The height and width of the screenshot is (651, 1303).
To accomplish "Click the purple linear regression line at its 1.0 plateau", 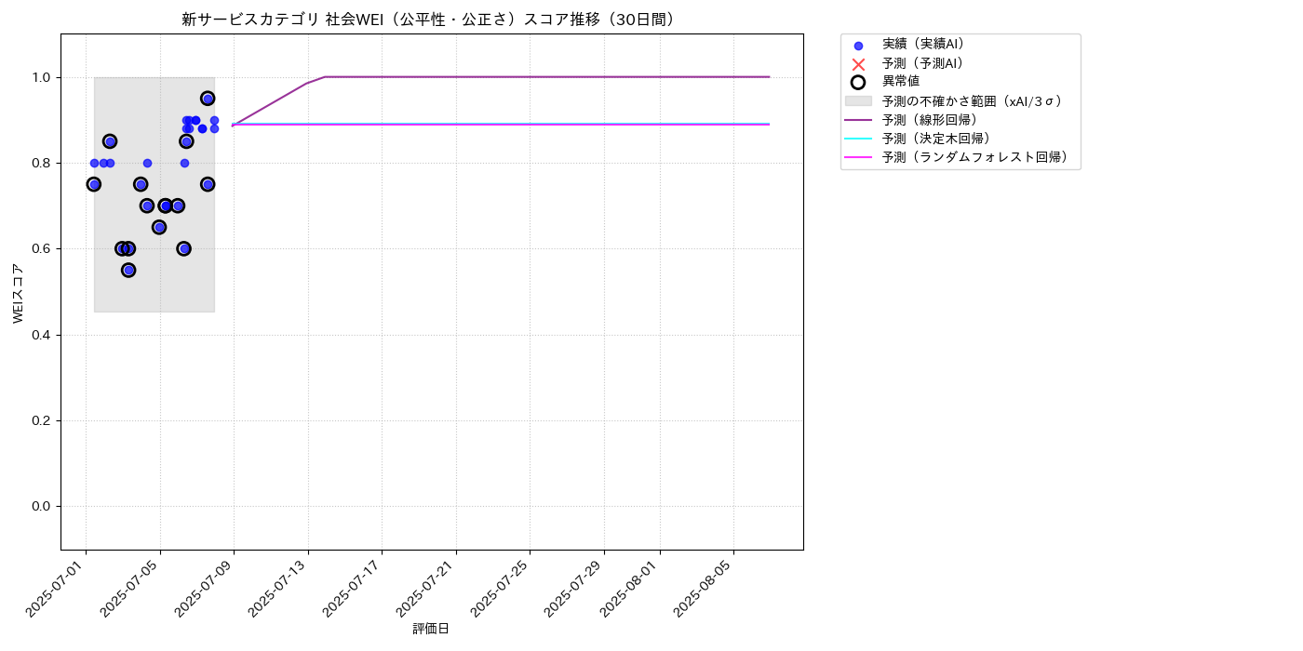I will coord(547,77).
